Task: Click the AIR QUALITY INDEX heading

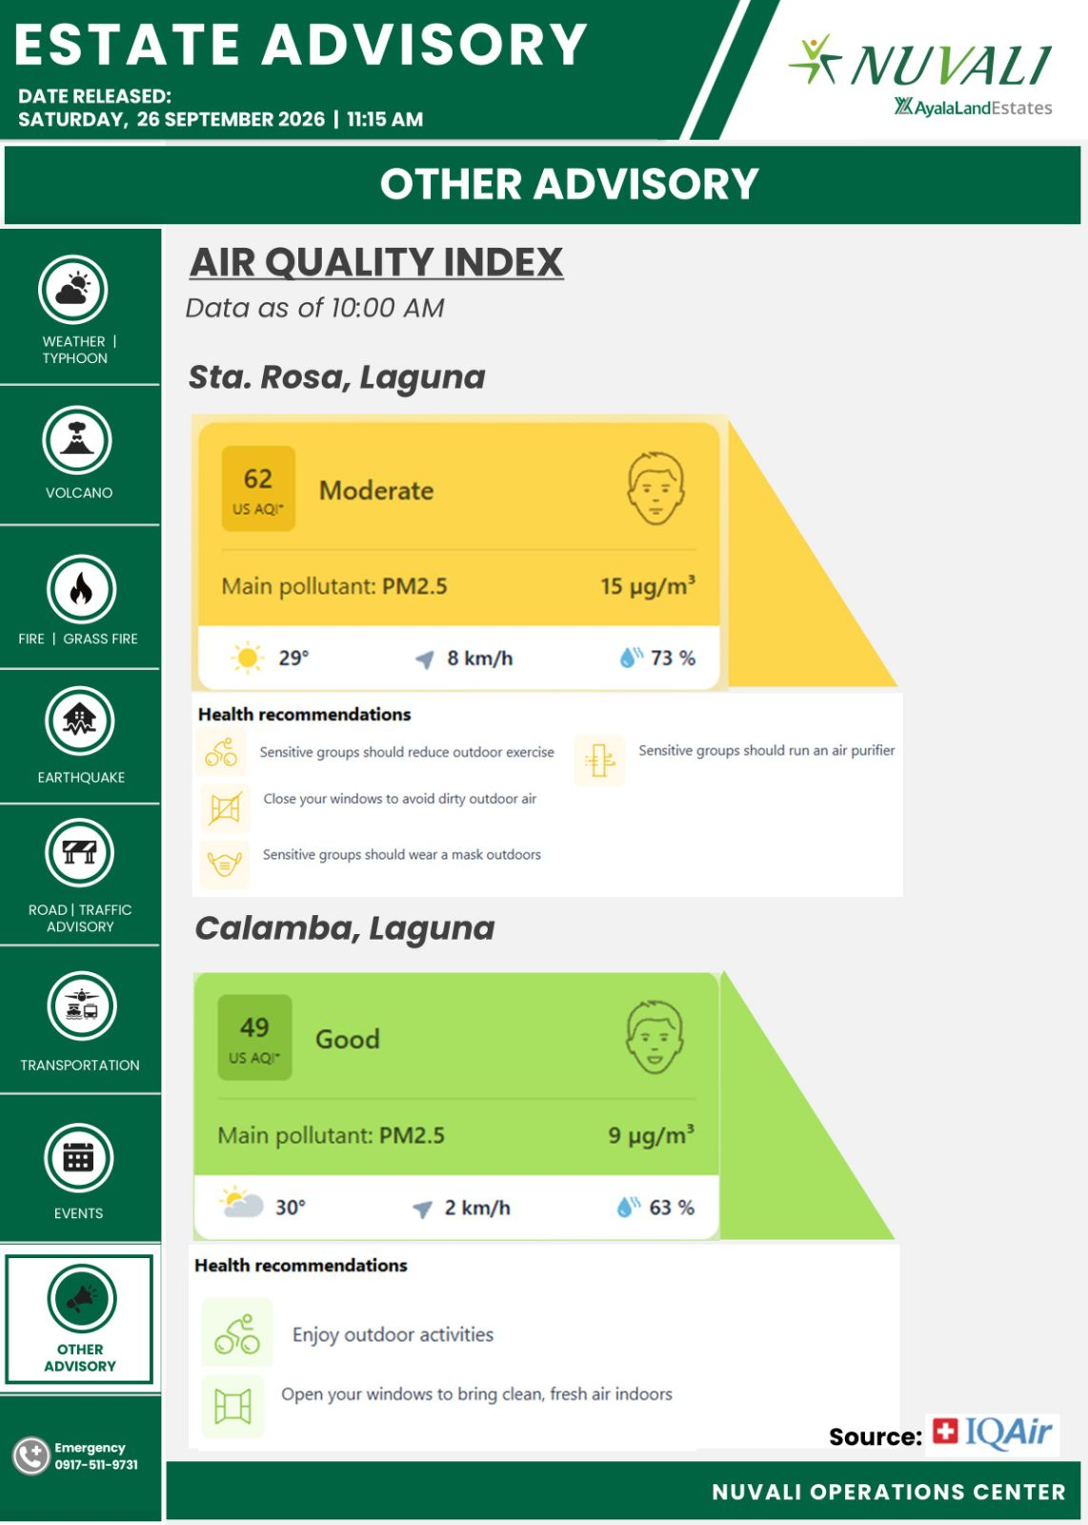Action: [376, 262]
